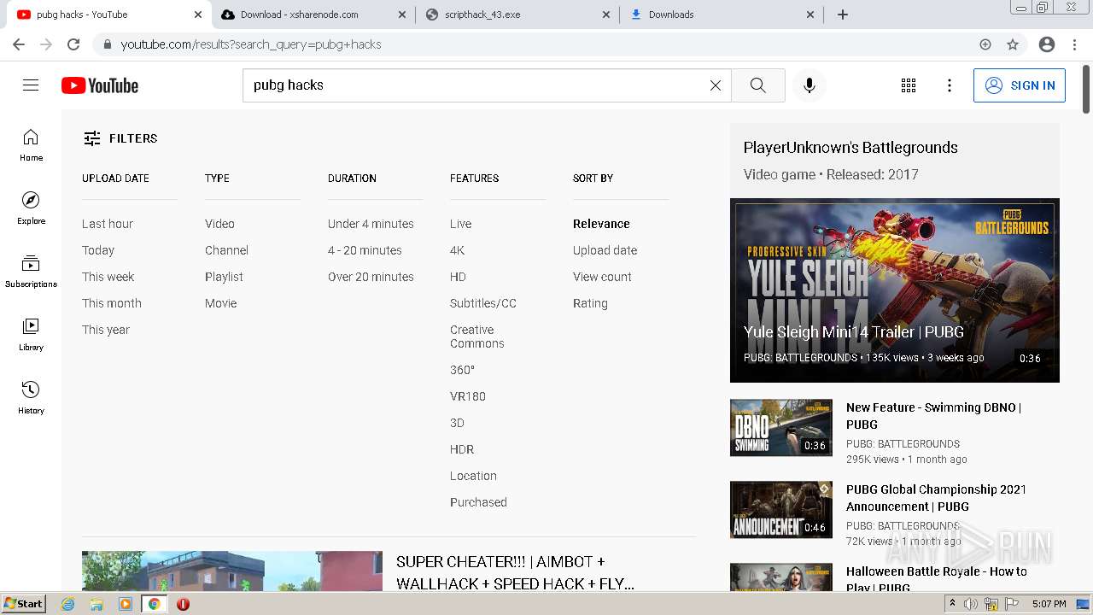This screenshot has height=615, width=1093.
Task: Go back with browser back arrow
Action: (19, 44)
